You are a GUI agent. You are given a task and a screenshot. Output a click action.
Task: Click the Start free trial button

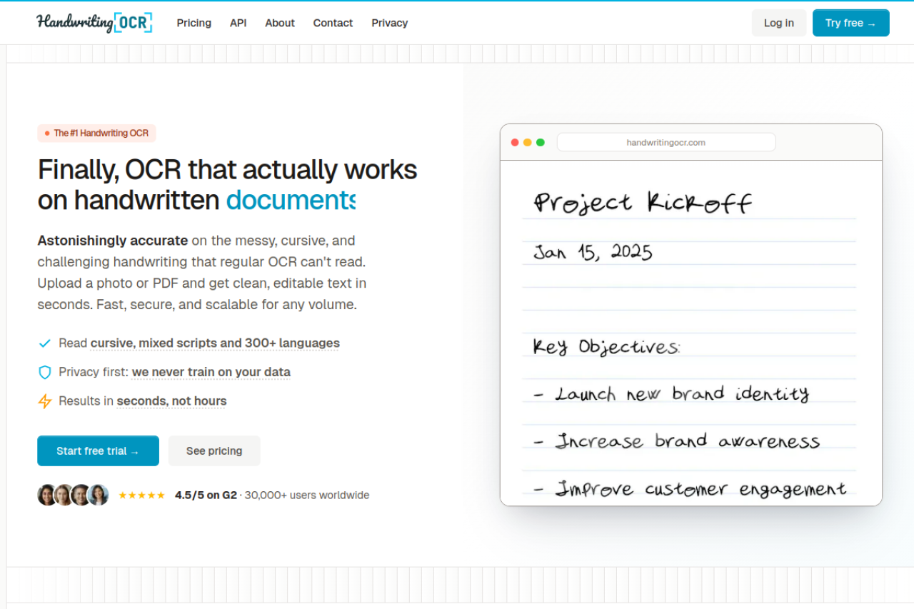point(98,451)
